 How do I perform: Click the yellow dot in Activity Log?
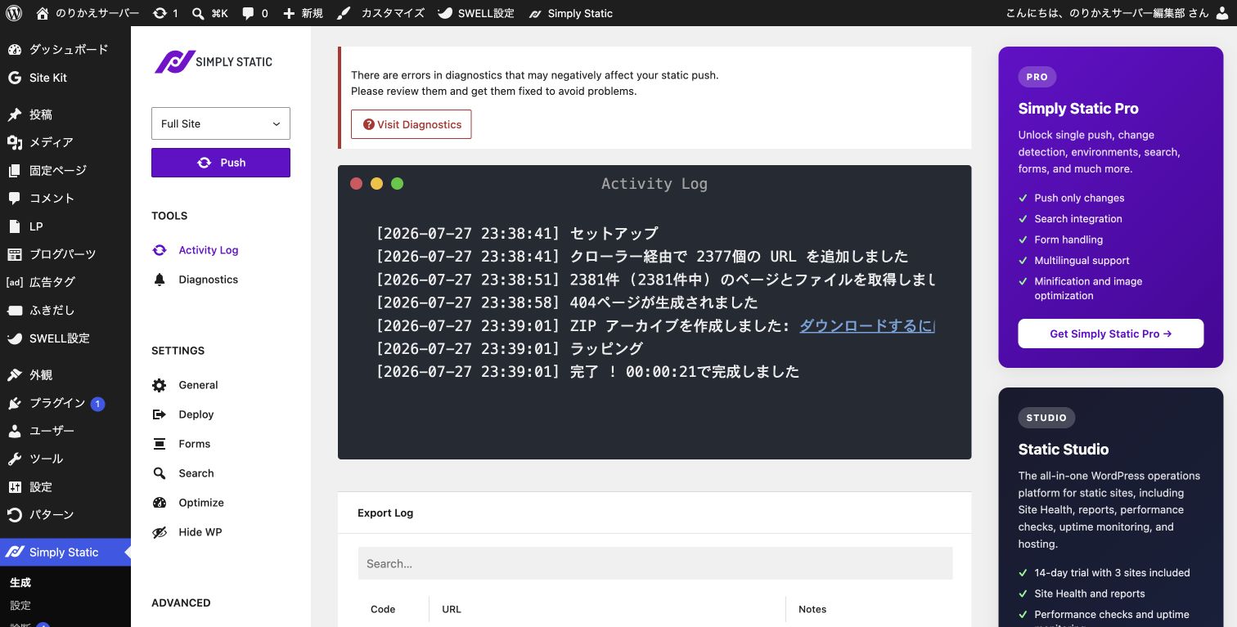pos(376,184)
